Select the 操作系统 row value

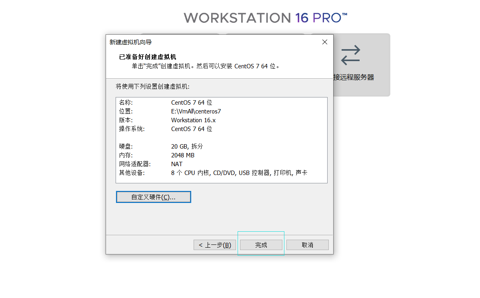192,129
